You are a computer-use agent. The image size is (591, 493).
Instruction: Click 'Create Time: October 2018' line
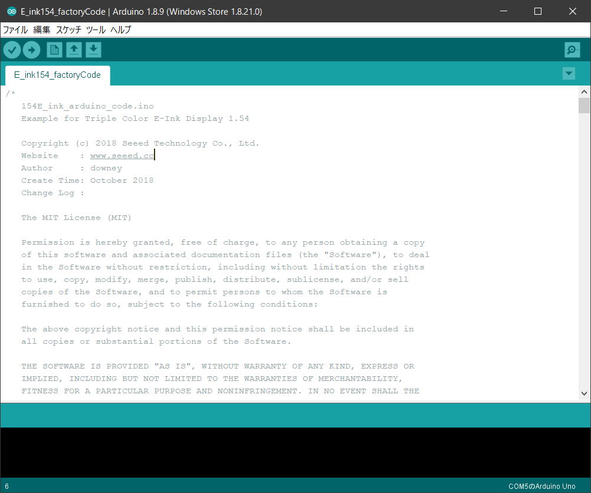pos(87,180)
